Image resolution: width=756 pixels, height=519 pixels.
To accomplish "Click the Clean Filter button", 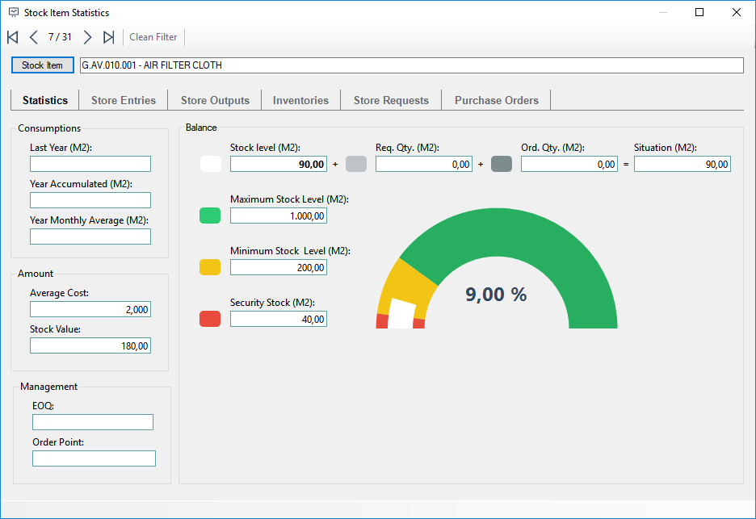I will click(153, 37).
